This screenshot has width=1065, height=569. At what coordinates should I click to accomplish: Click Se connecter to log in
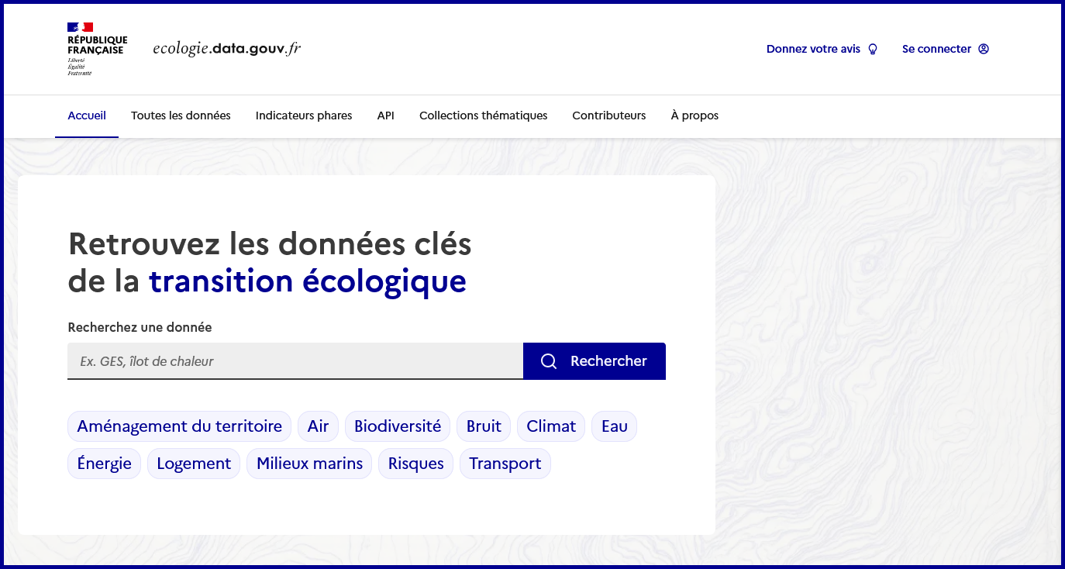click(936, 49)
